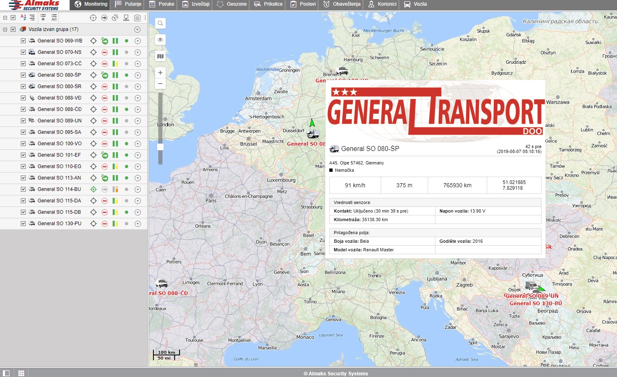This screenshot has height=377, width=617.
Task: Switch to the Prikolice tab
Action: 268,4
